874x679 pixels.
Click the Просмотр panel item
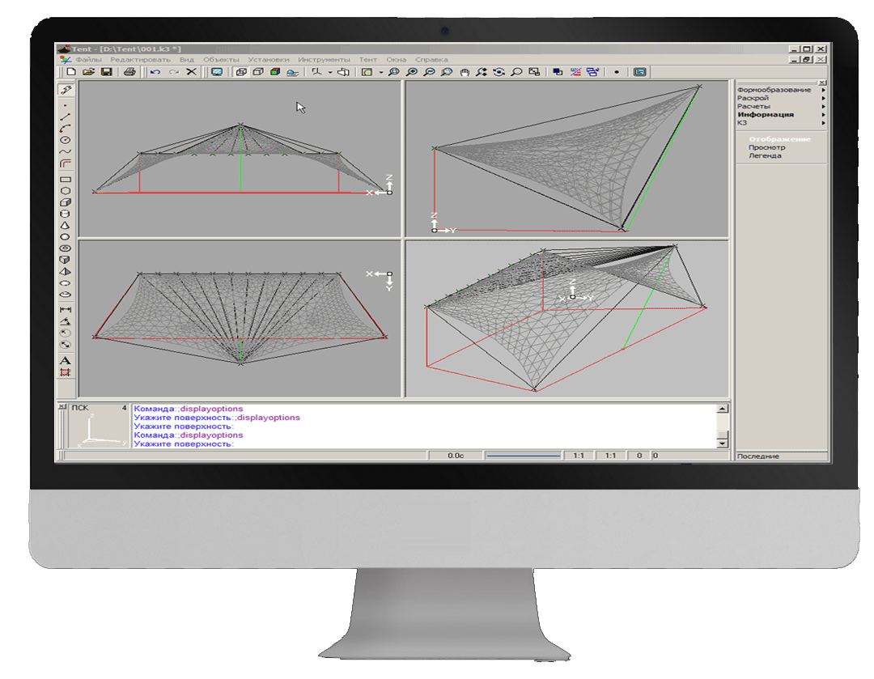[766, 148]
